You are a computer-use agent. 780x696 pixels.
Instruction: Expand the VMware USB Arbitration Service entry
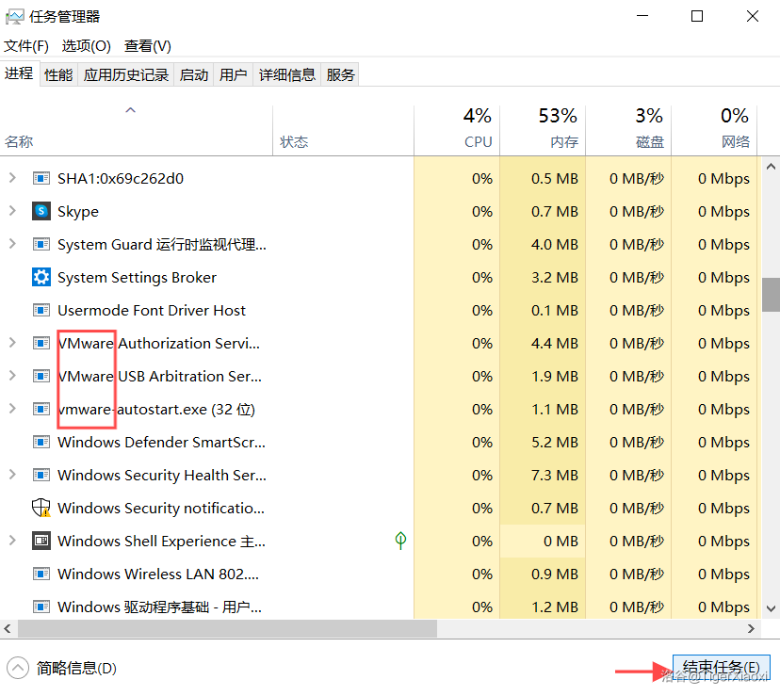(x=12, y=376)
